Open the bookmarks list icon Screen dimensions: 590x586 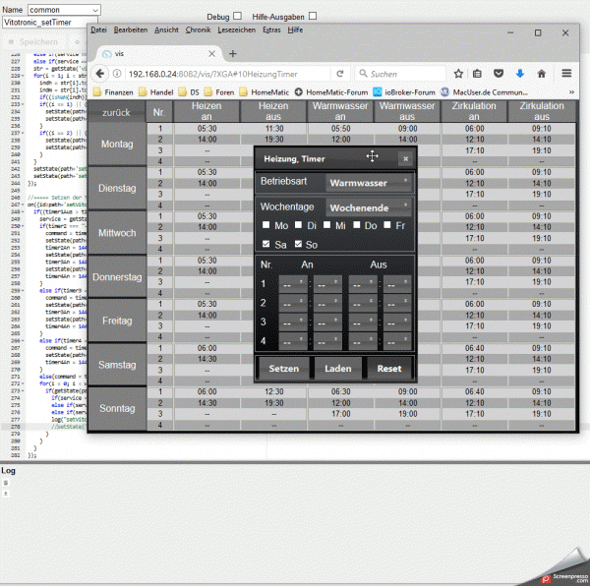pyautogui.click(x=477, y=74)
